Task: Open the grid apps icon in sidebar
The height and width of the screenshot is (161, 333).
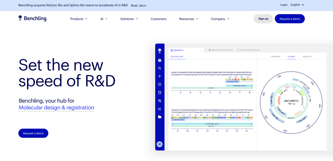Action: click(x=160, y=84)
